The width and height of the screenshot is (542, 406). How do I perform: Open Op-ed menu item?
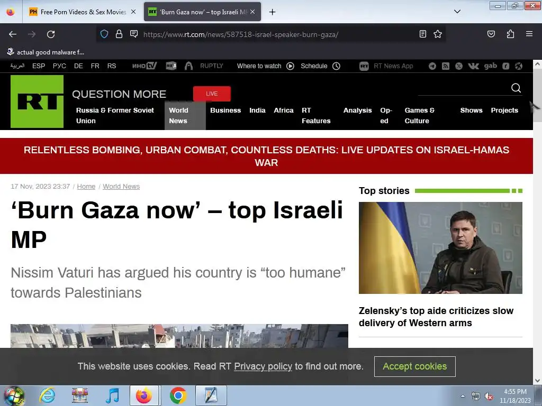click(386, 115)
